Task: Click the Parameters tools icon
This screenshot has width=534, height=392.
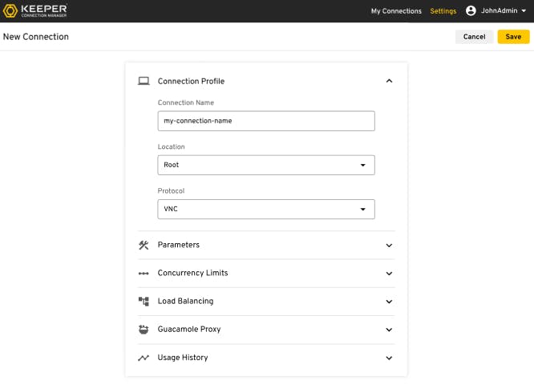Action: pyautogui.click(x=144, y=245)
